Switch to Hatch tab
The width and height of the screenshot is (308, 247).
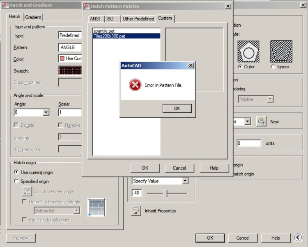pyautogui.click(x=14, y=16)
